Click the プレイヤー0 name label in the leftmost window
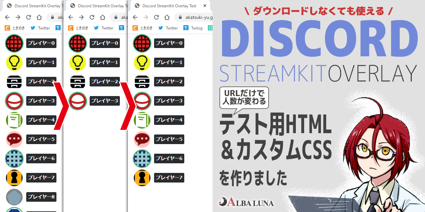 tap(41, 43)
